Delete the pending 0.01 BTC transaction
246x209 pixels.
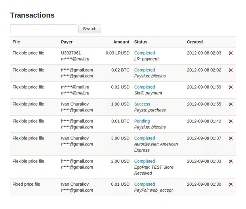click(x=231, y=121)
